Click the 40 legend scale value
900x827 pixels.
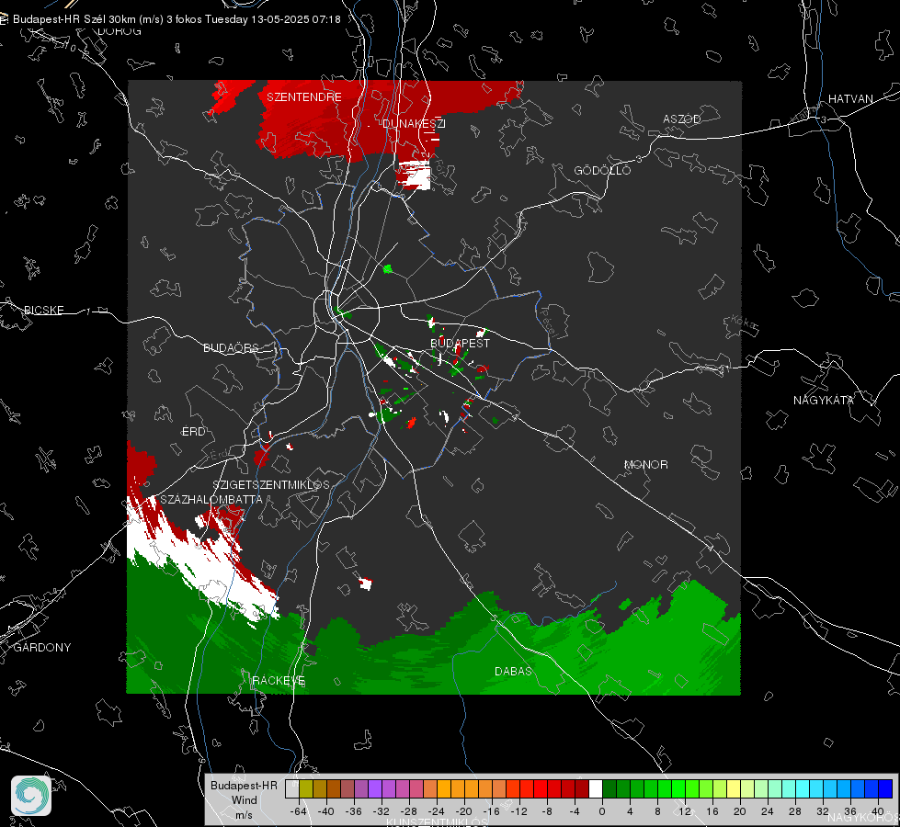tap(878, 811)
